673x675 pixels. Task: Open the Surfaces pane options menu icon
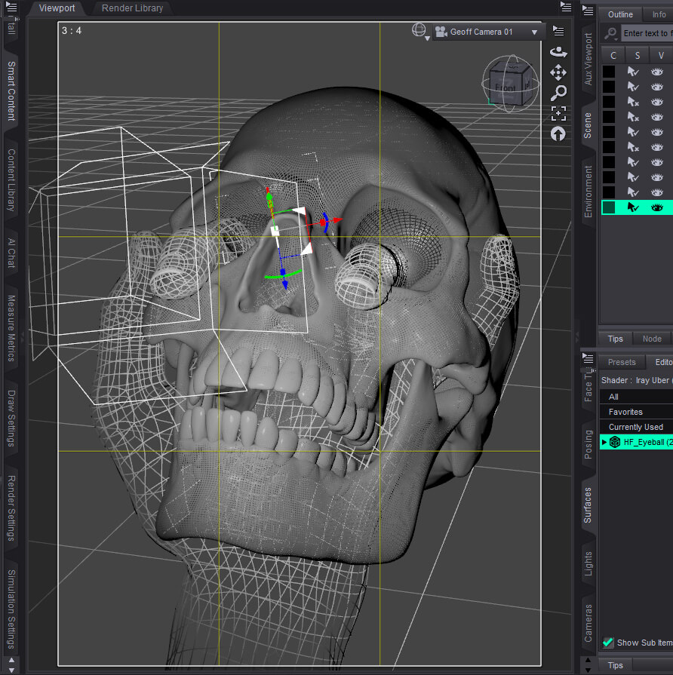point(588,358)
